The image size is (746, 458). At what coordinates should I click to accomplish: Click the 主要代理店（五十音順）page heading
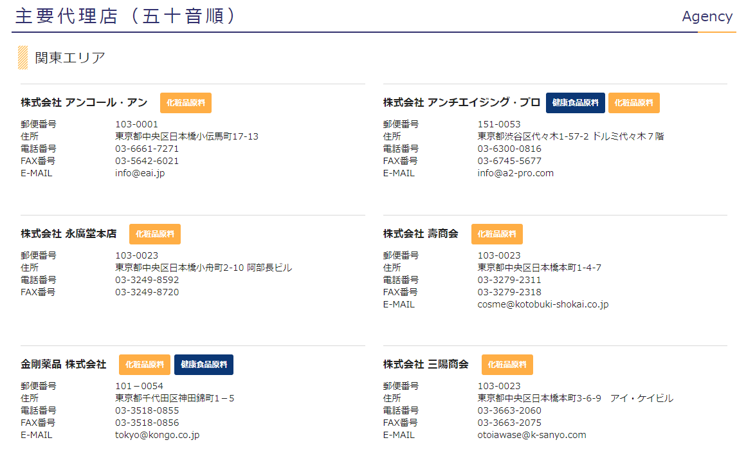(x=125, y=16)
